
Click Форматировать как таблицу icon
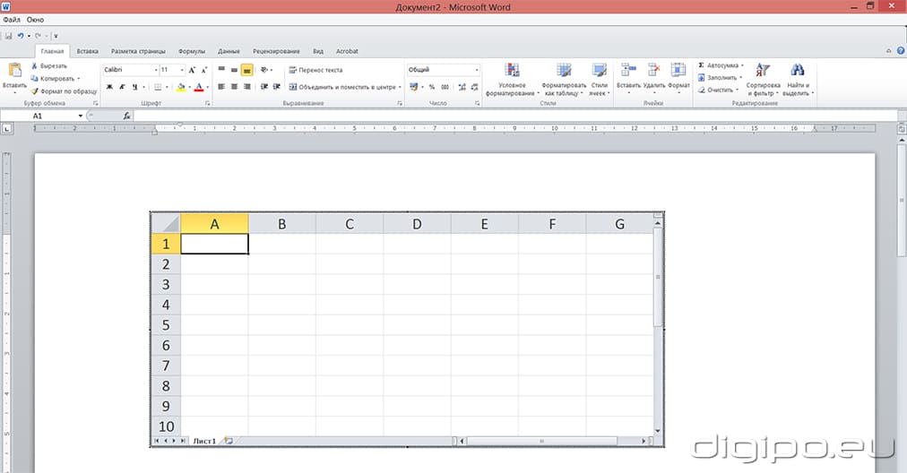coord(564,71)
